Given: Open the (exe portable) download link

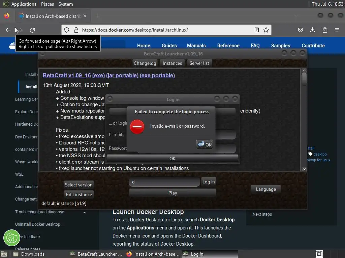Looking at the screenshot, I should (x=157, y=75).
